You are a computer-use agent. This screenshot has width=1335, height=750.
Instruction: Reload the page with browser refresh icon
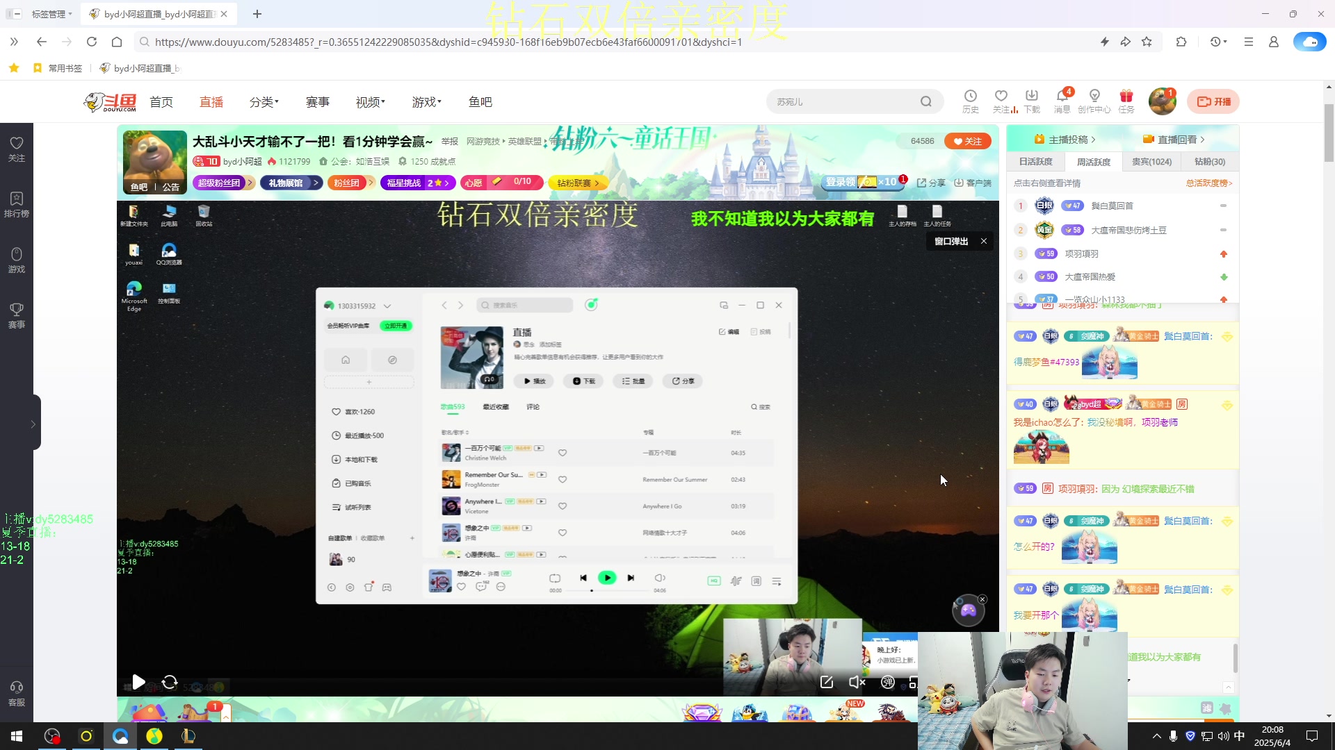92,42
